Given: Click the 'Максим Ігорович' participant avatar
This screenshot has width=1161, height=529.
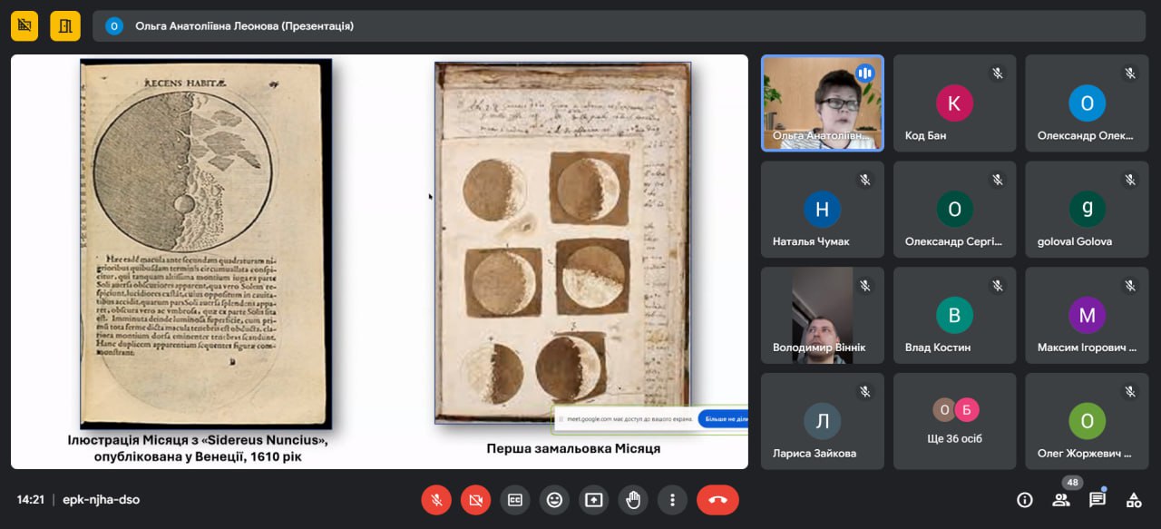Looking at the screenshot, I should click(1087, 315).
